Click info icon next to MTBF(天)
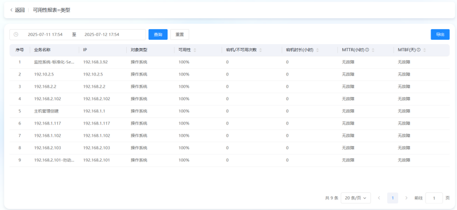 (418, 50)
